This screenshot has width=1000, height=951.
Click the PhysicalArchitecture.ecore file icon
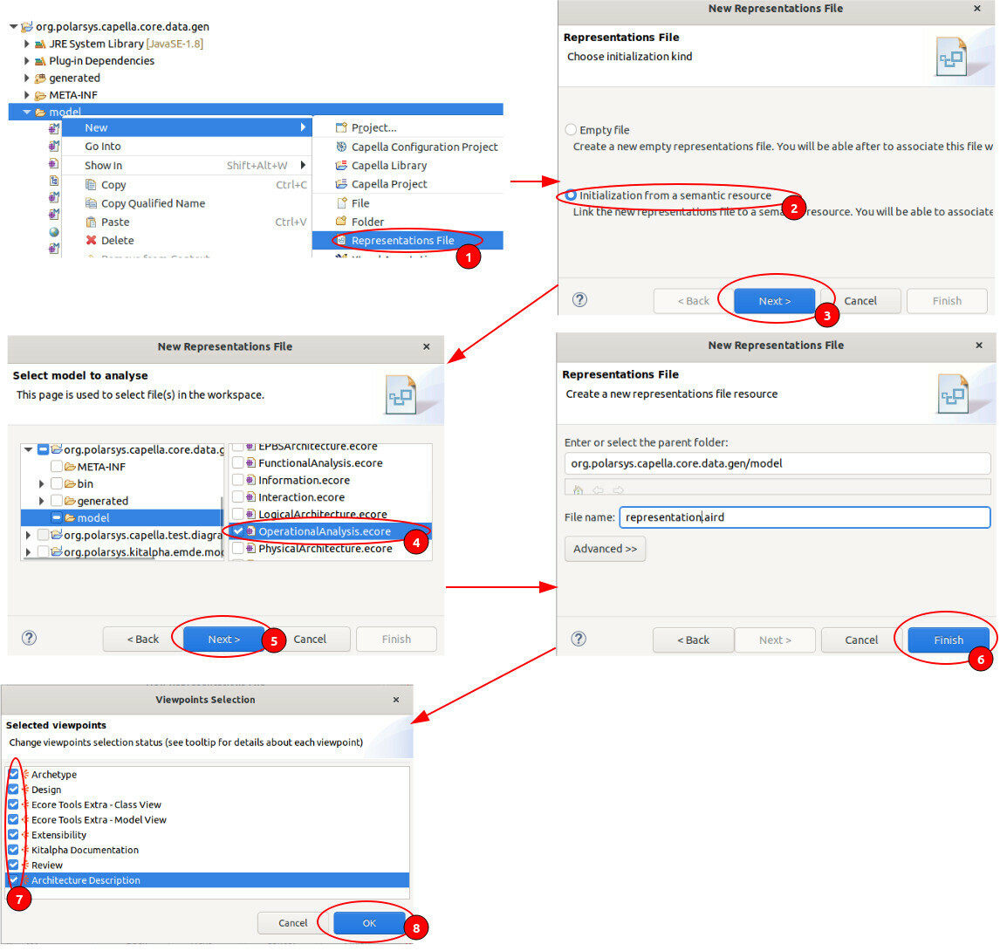click(x=250, y=549)
